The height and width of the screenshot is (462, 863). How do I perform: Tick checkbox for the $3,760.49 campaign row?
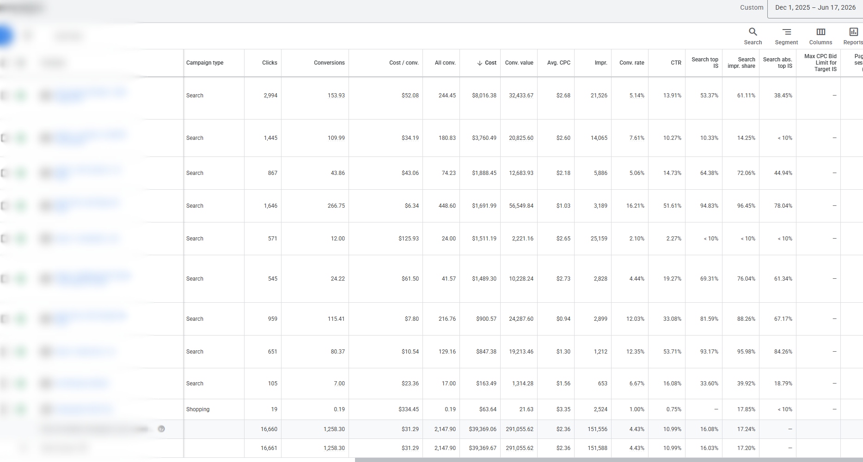pos(5,138)
